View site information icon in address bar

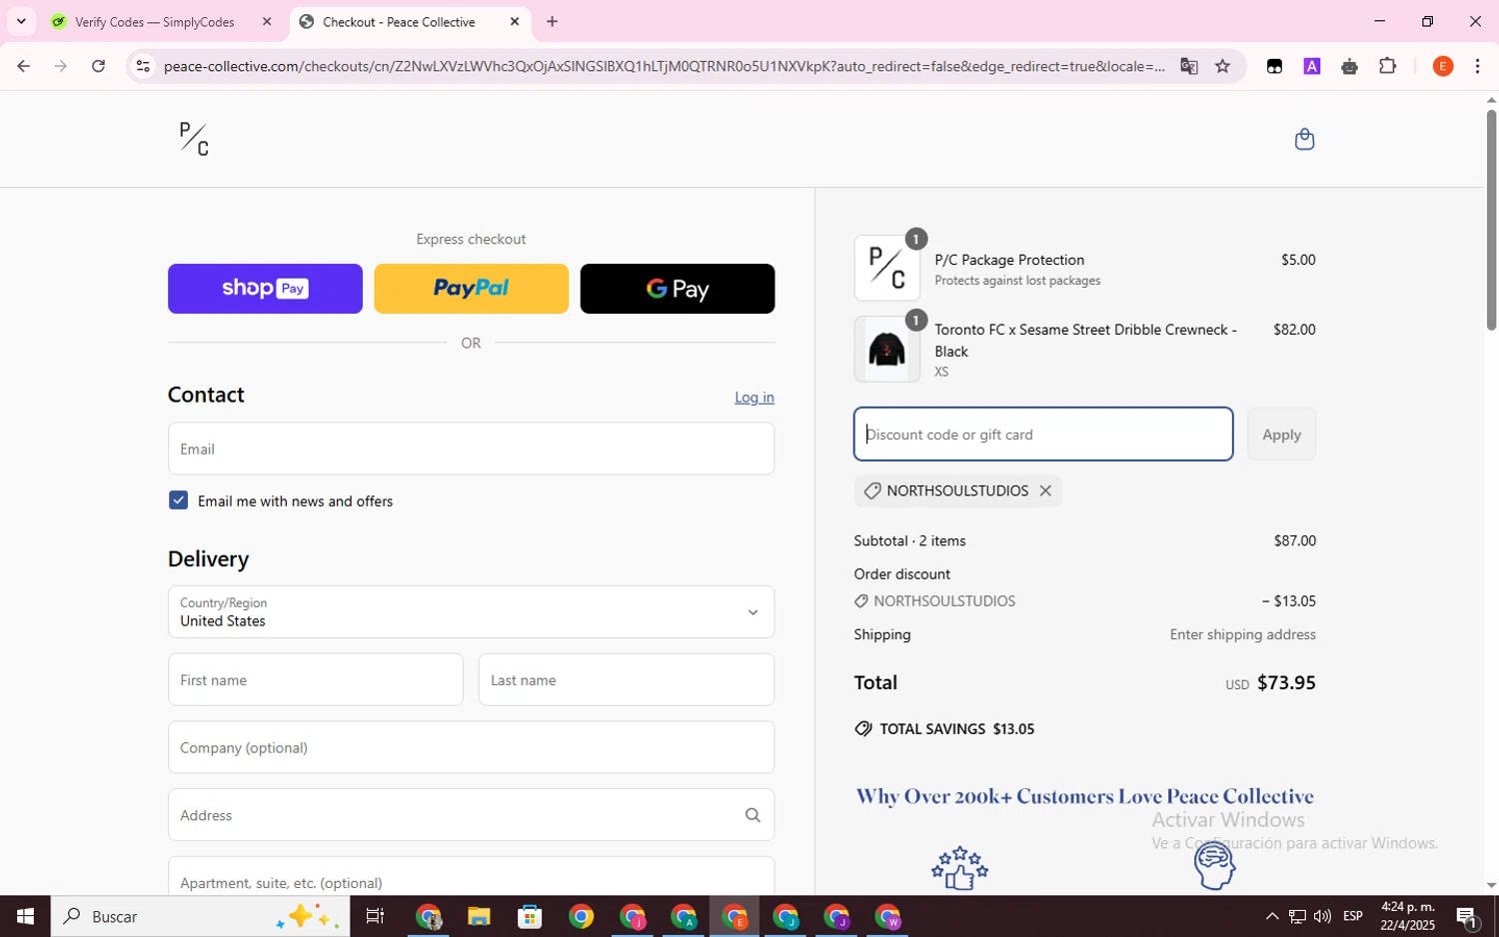pyautogui.click(x=143, y=66)
